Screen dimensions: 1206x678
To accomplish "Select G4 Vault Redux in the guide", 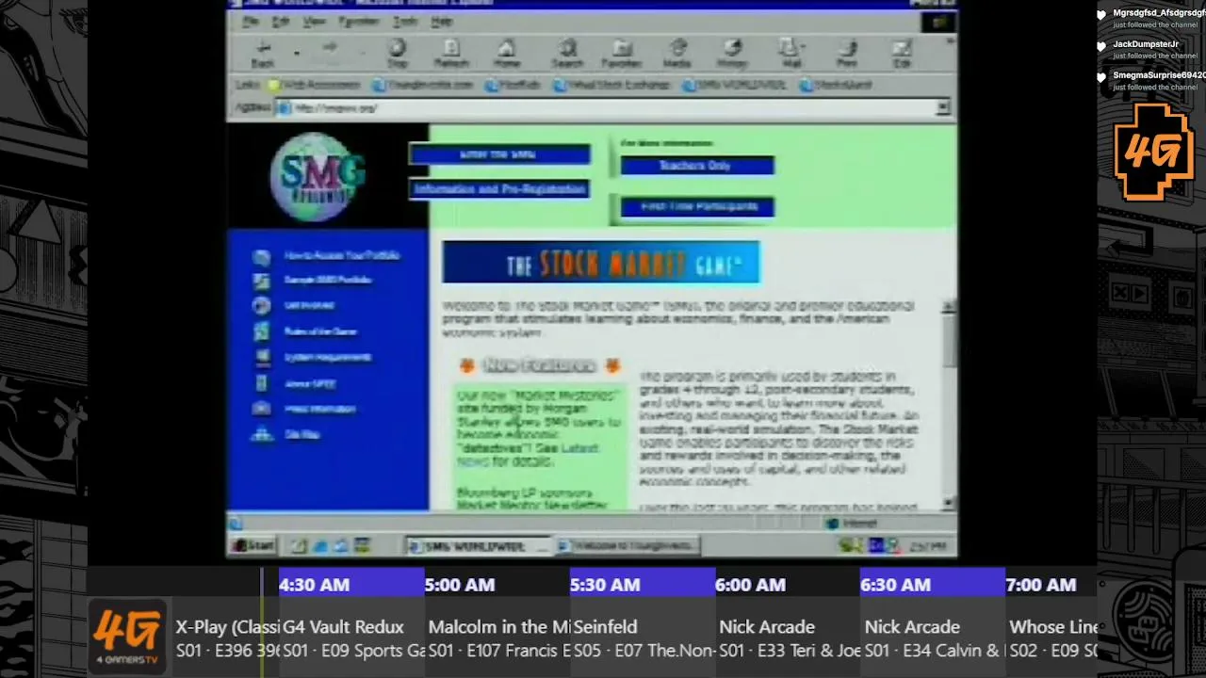I will pyautogui.click(x=352, y=638).
